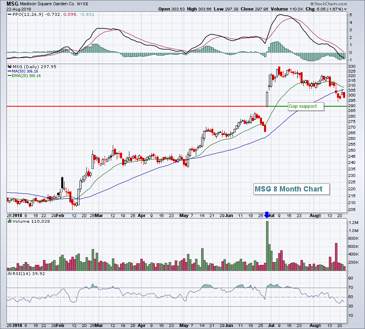
Task: Click the Close 297.95 value in header
Action: [x=254, y=9]
